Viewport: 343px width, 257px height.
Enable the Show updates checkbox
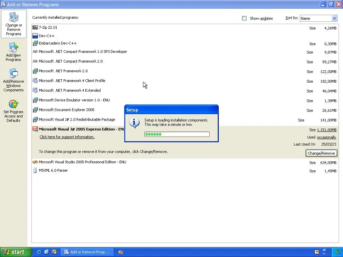pyautogui.click(x=244, y=18)
